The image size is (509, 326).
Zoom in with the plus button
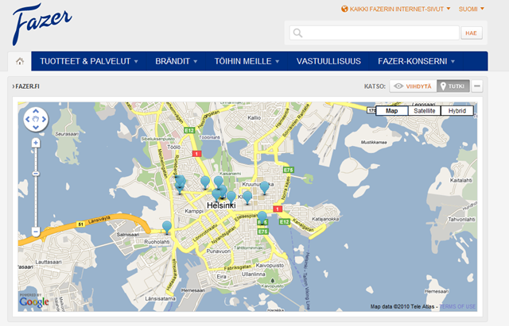[36, 143]
